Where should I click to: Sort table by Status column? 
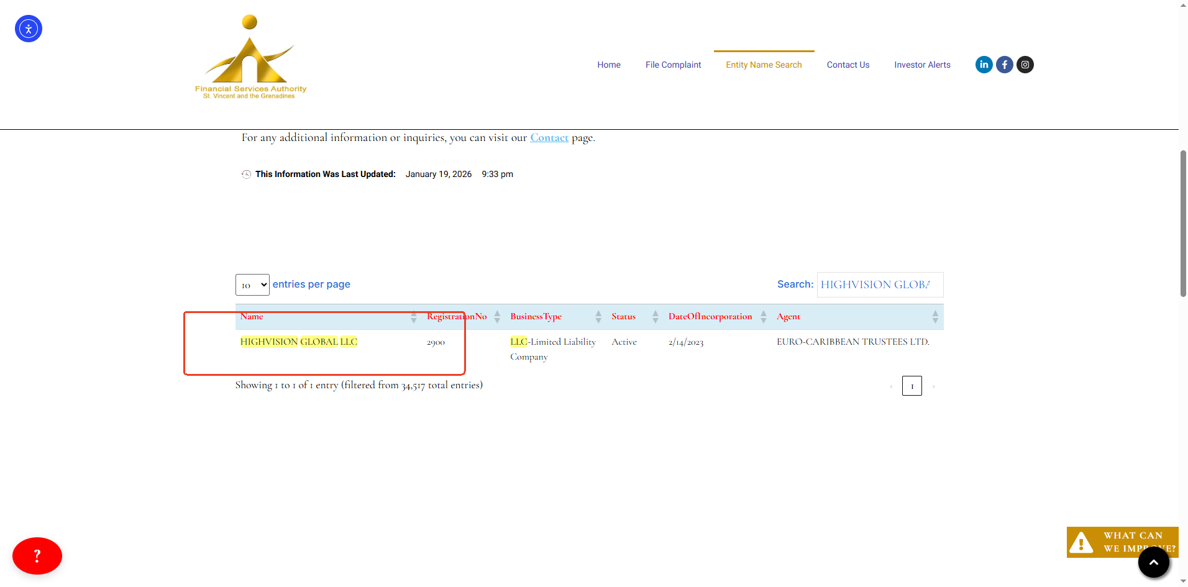pos(623,317)
